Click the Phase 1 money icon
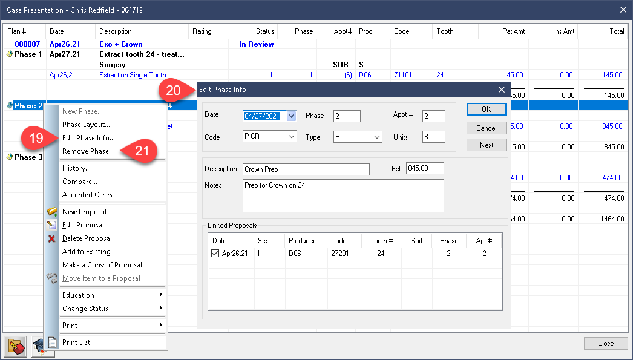The image size is (633, 360). point(10,54)
